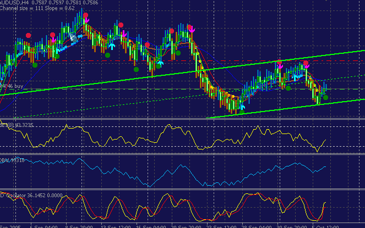This screenshot has height=228, width=365.
Task: Click the rightmost red dot signal marker
Action: (x=306, y=63)
